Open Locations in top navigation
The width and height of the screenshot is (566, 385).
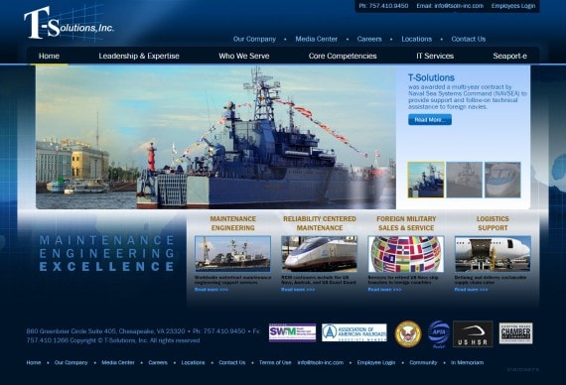417,39
